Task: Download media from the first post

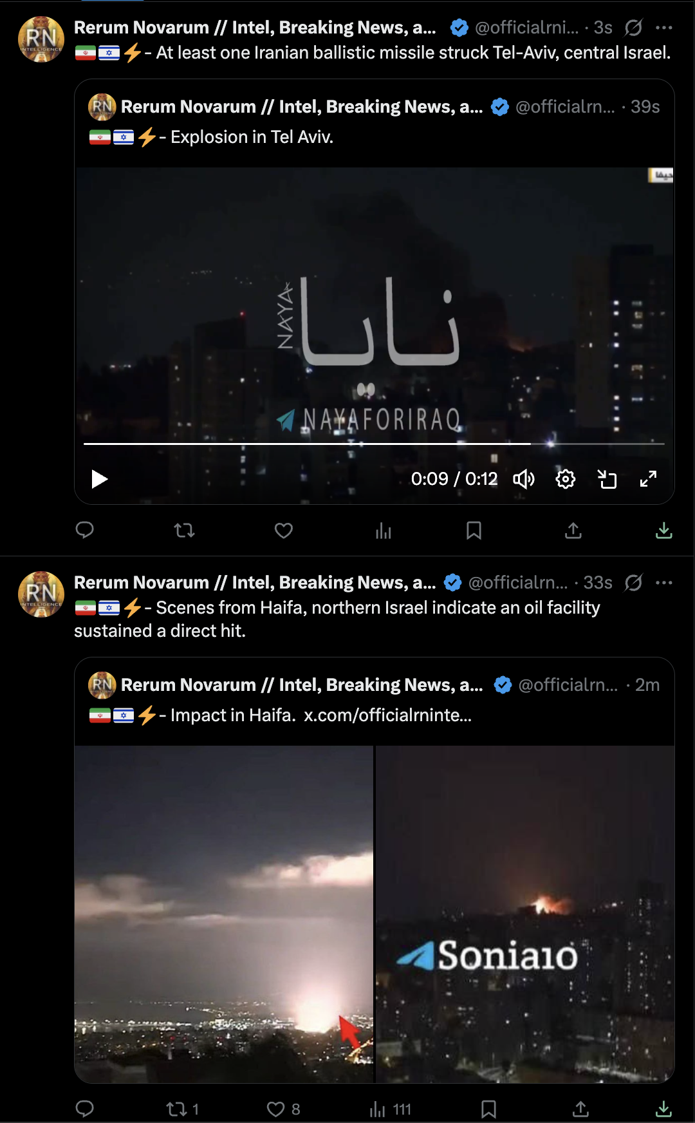Action: click(x=664, y=530)
